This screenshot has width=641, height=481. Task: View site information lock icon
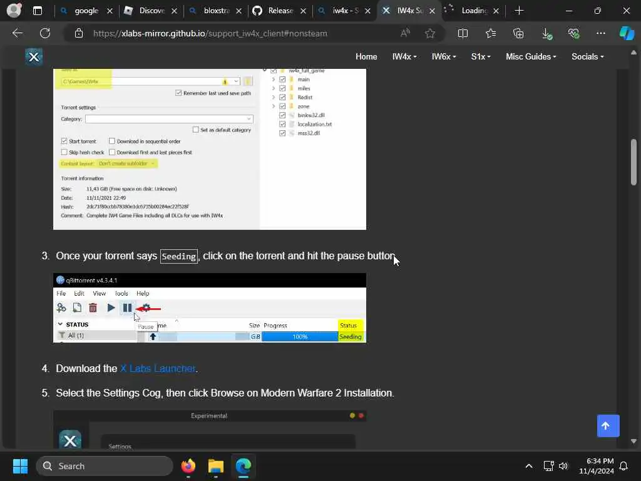coord(79,34)
